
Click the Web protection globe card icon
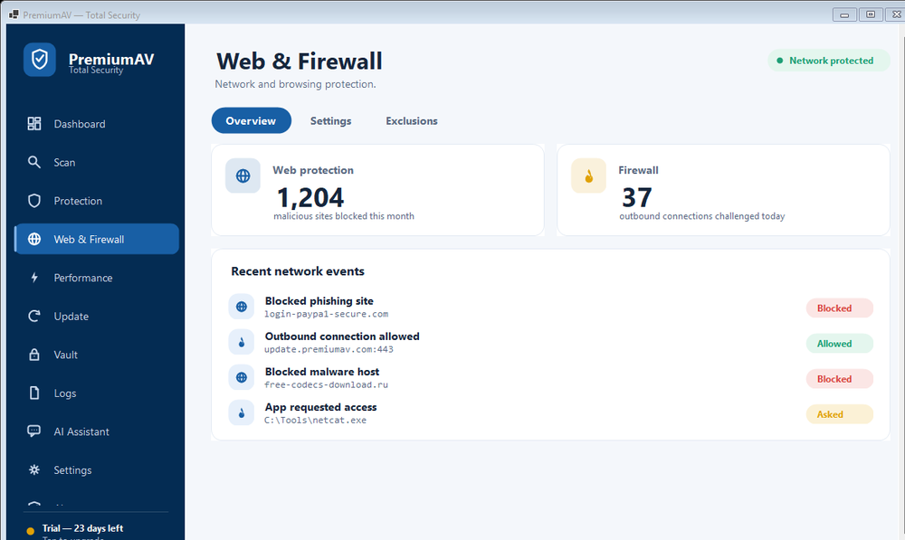coord(243,175)
